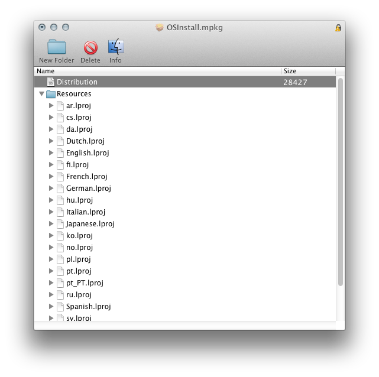Click the Delete label in toolbar
The height and width of the screenshot is (377, 379).
point(90,60)
